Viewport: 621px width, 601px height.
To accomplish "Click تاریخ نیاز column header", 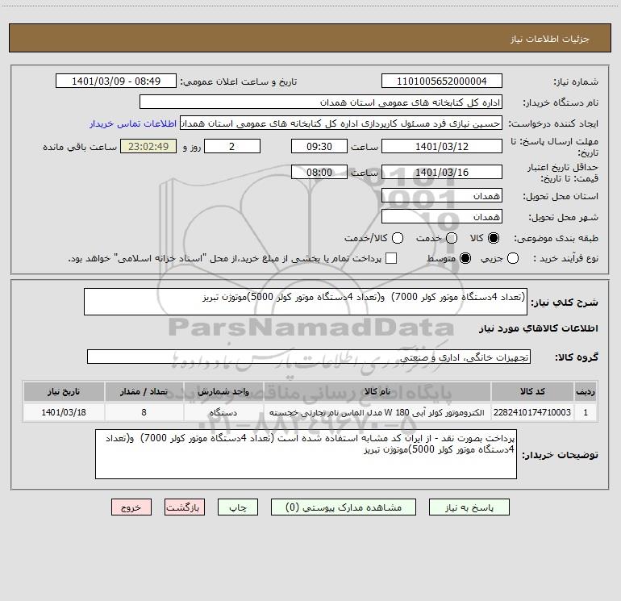I will pos(64,391).
